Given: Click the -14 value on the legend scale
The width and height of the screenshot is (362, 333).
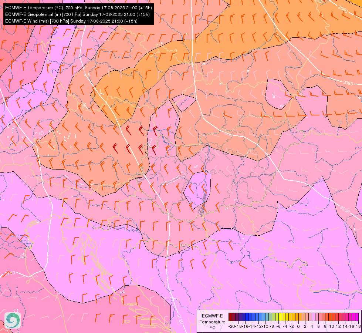Looking at the screenshot, I should [x=252, y=326].
